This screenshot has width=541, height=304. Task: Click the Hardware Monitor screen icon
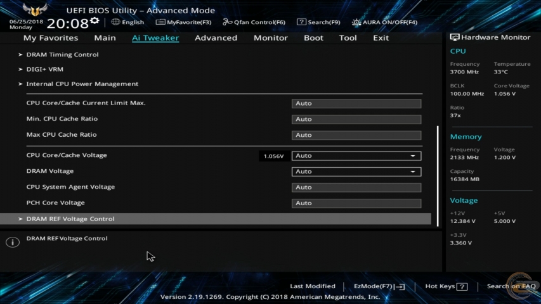click(455, 37)
